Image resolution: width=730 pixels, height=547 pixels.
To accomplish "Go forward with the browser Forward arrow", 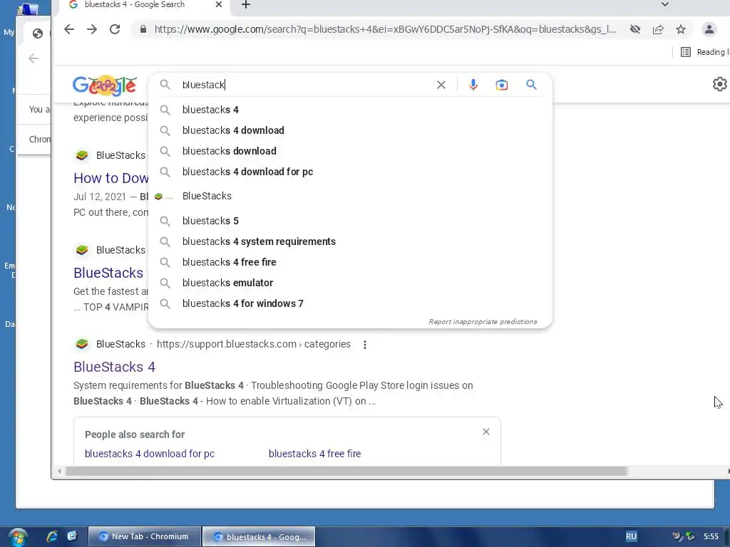I will click(92, 29).
